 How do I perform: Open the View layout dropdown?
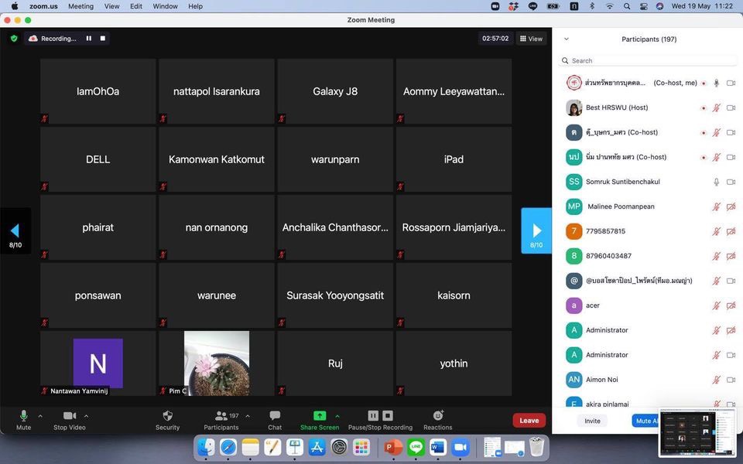coord(531,39)
